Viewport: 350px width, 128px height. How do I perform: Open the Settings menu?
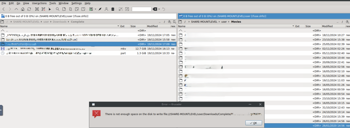77,3
